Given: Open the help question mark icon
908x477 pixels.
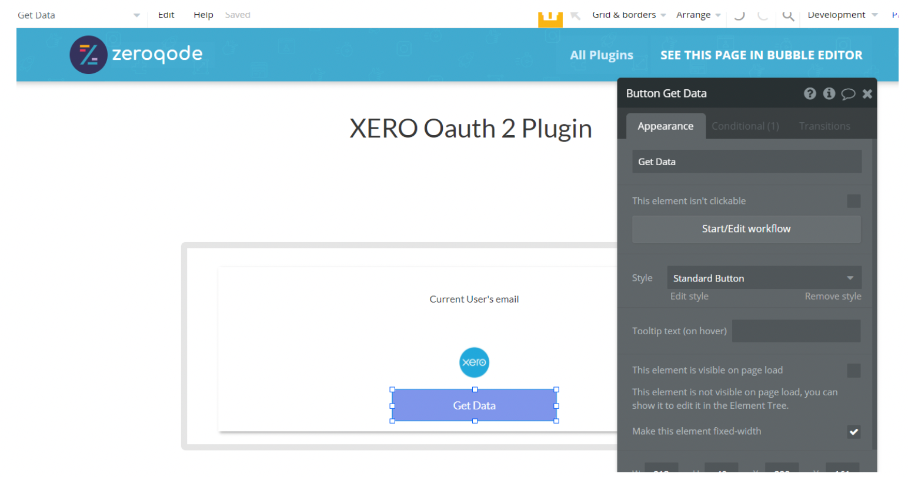Looking at the screenshot, I should (x=810, y=93).
